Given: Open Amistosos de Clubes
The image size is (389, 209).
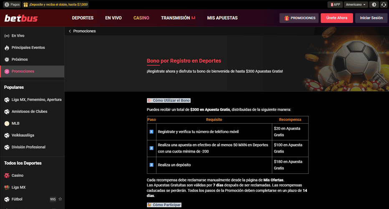Looking at the screenshot, I should 32,112.
